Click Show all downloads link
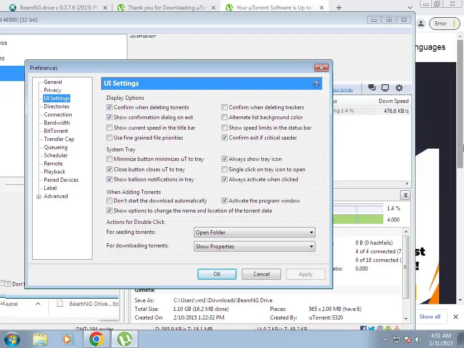The width and height of the screenshot is (464, 348). [x=430, y=317]
